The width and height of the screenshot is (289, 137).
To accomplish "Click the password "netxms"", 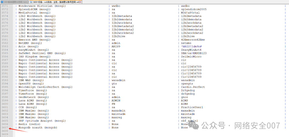I will (x=186, y=43).
